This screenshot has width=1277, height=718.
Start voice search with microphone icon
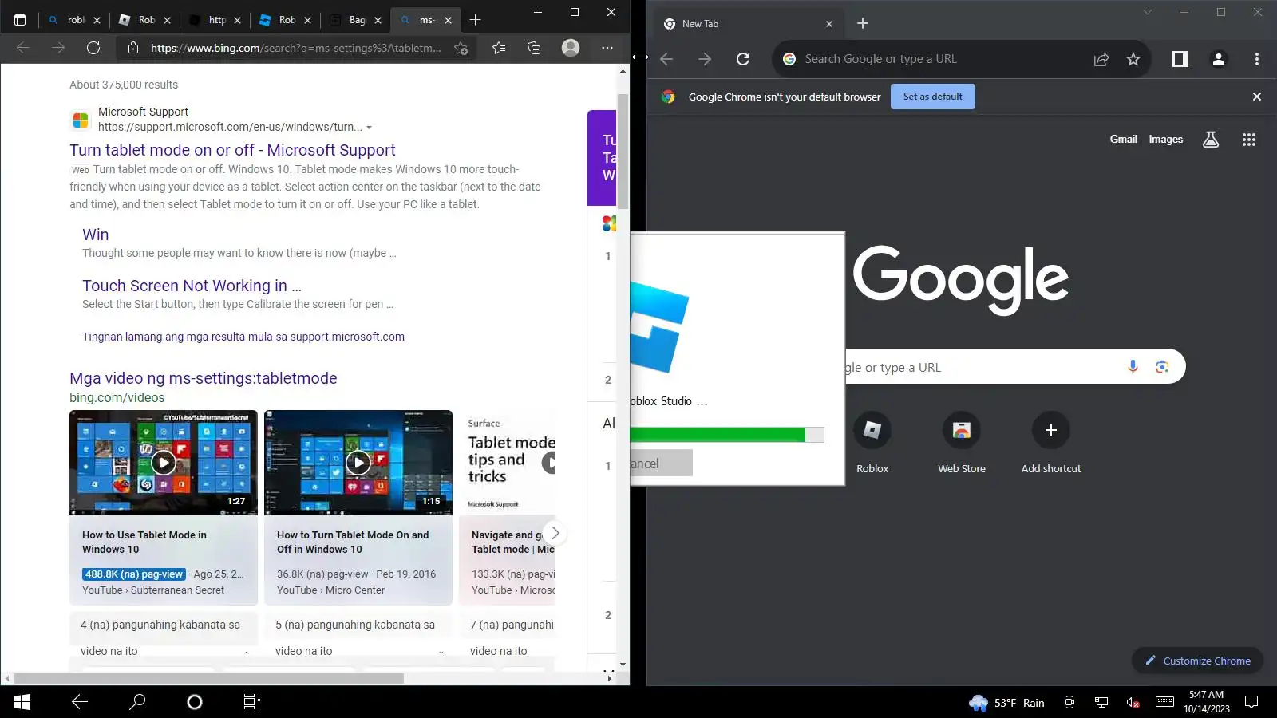click(x=1133, y=367)
